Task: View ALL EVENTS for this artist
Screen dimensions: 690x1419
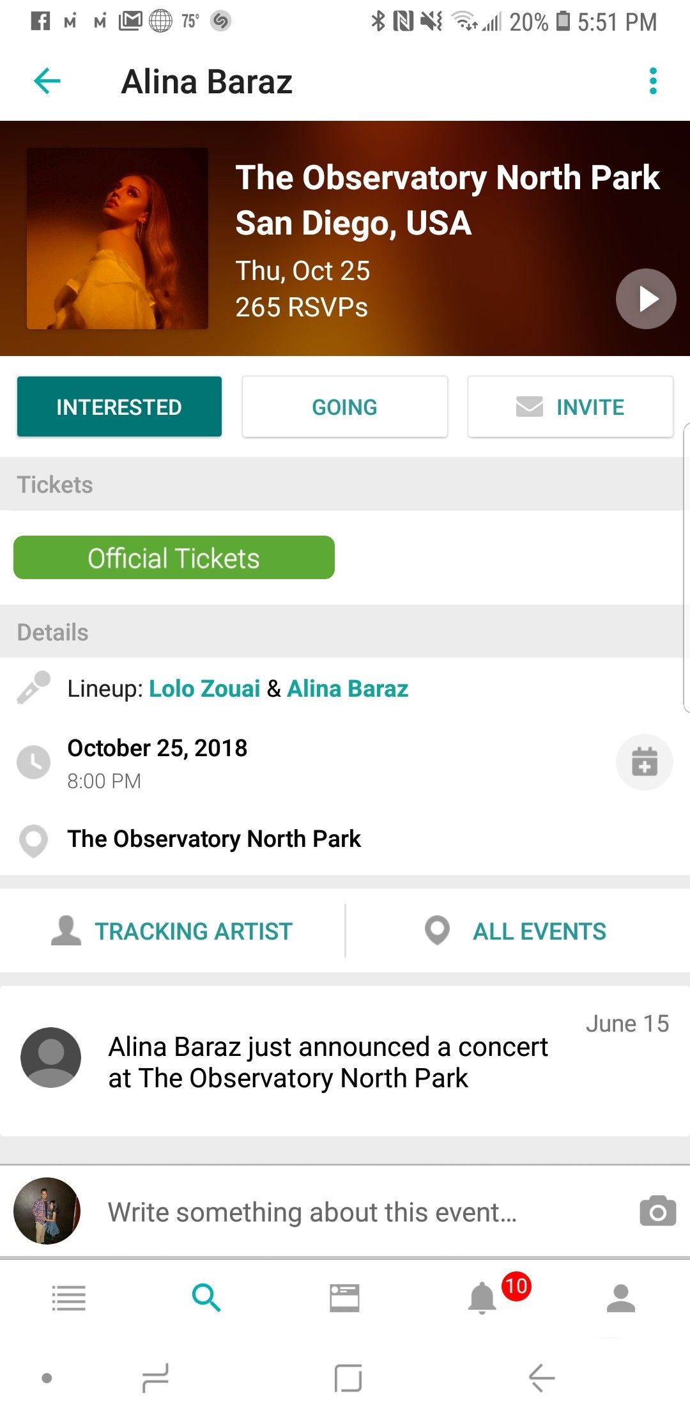Action: [x=516, y=931]
